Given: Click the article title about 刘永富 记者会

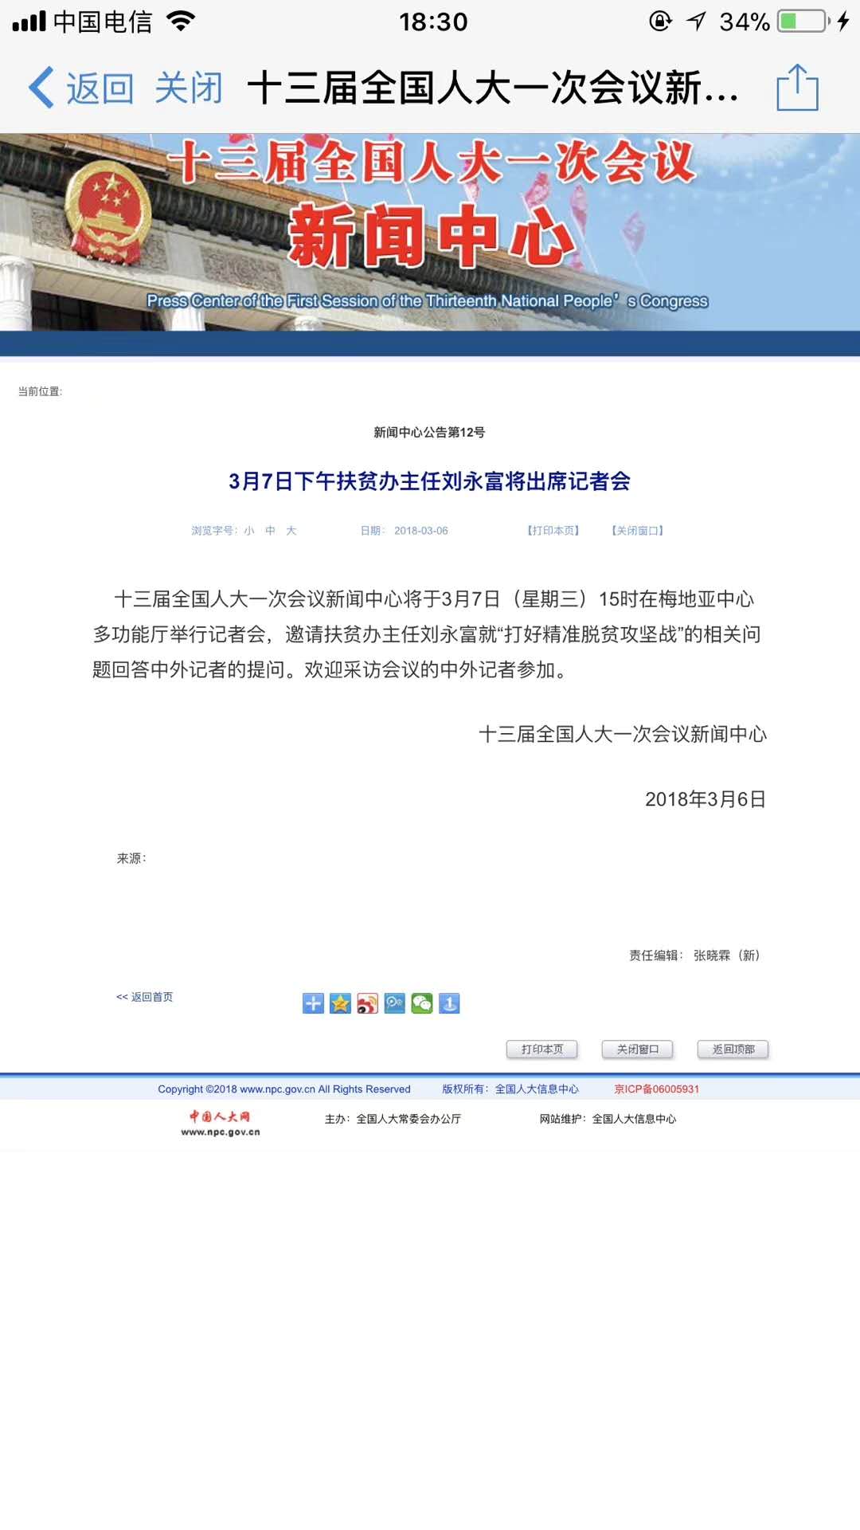Looking at the screenshot, I should [x=430, y=481].
